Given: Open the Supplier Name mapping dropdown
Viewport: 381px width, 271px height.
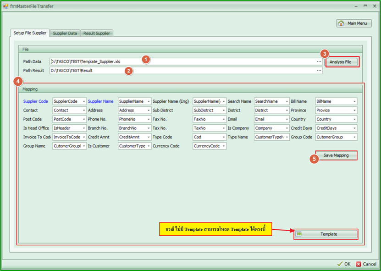Looking at the screenshot, I should (x=149, y=101).
